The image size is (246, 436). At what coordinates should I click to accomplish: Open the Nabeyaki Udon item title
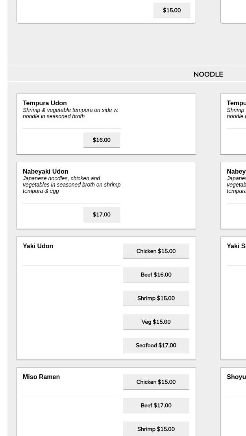(46, 171)
